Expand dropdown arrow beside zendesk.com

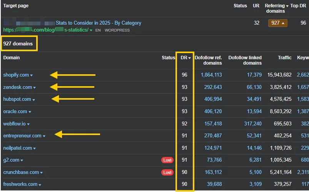coord(35,88)
